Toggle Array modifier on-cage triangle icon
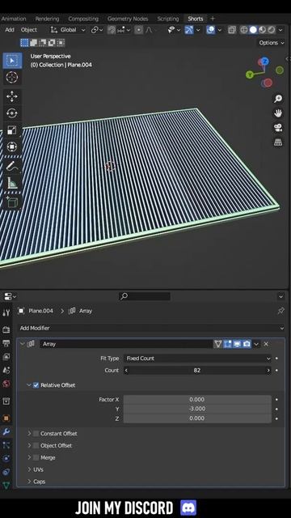The height and width of the screenshot is (518, 291). 217,344
